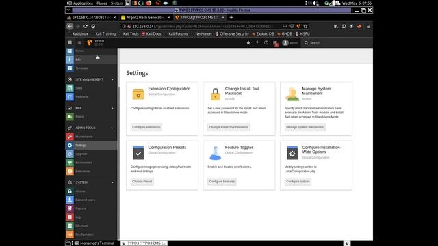Open the Info module in sidebar
Image resolution: width=438 pixels, height=246 pixels.
click(91, 59)
